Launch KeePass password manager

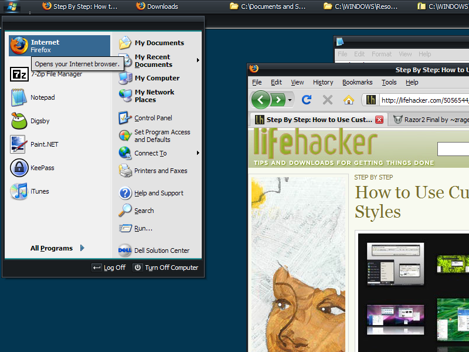(x=42, y=168)
